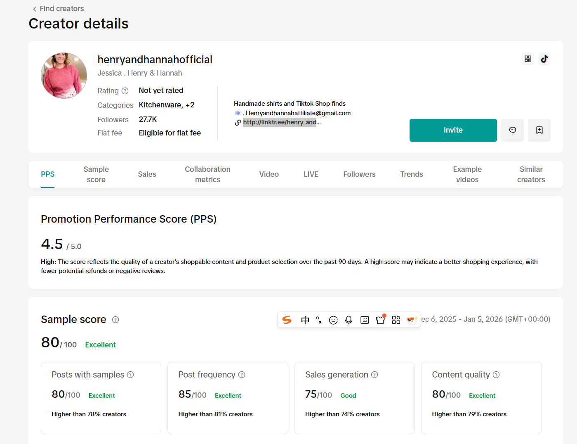Click help icon beside Content quality
Viewport: 577px width, 444px height.
pyautogui.click(x=496, y=375)
